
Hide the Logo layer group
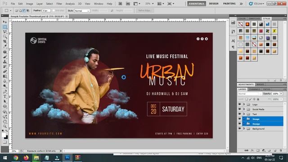point(239,104)
